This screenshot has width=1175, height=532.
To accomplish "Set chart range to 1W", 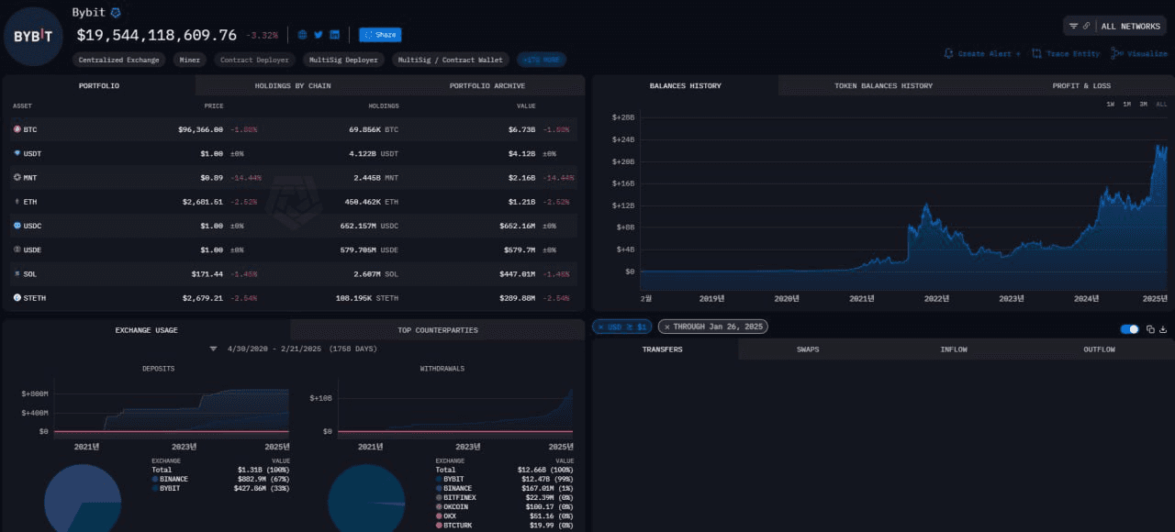I will coord(1111,104).
